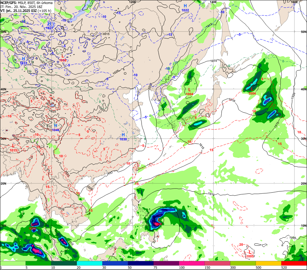Click the red above-520 legend swatch
Screen dimensions: 307x270
[x=294, y=263]
